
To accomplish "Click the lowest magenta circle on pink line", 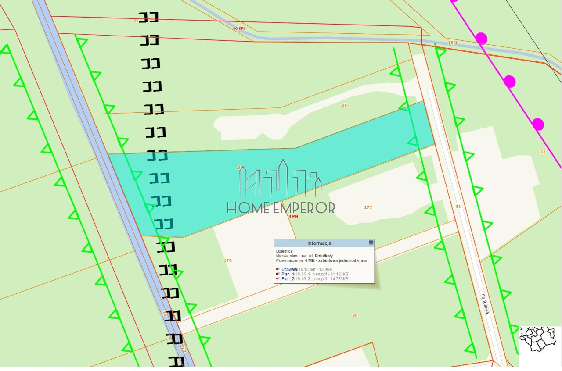I will [x=538, y=125].
